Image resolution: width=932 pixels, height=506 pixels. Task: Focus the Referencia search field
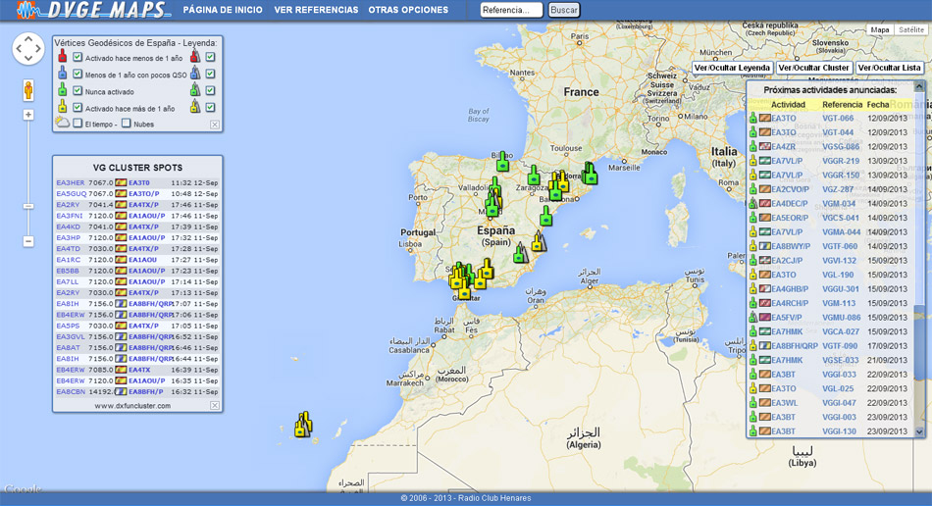pos(511,10)
